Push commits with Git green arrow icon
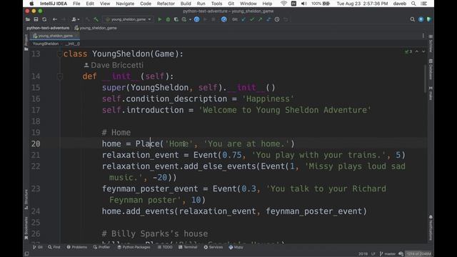This screenshot has width=457, height=257. pyautogui.click(x=260, y=19)
